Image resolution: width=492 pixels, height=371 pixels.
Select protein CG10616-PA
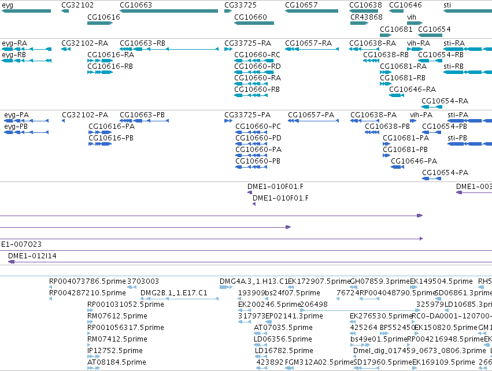[x=100, y=132]
